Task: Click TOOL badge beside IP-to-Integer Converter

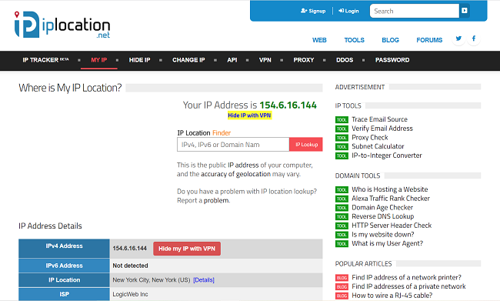Action: pyautogui.click(x=342, y=156)
